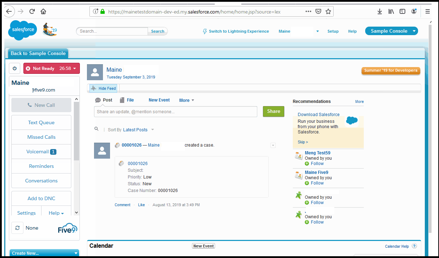Open the Maine user menu arrow

[x=318, y=31]
